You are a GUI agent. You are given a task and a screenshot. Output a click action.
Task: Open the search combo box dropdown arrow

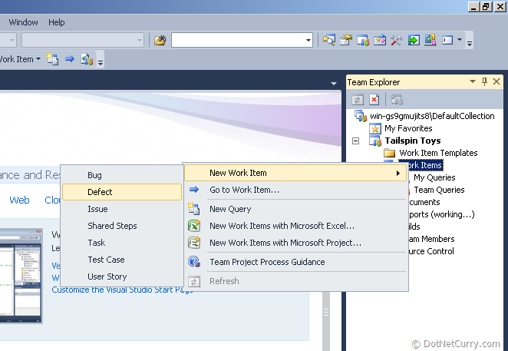[308, 41]
